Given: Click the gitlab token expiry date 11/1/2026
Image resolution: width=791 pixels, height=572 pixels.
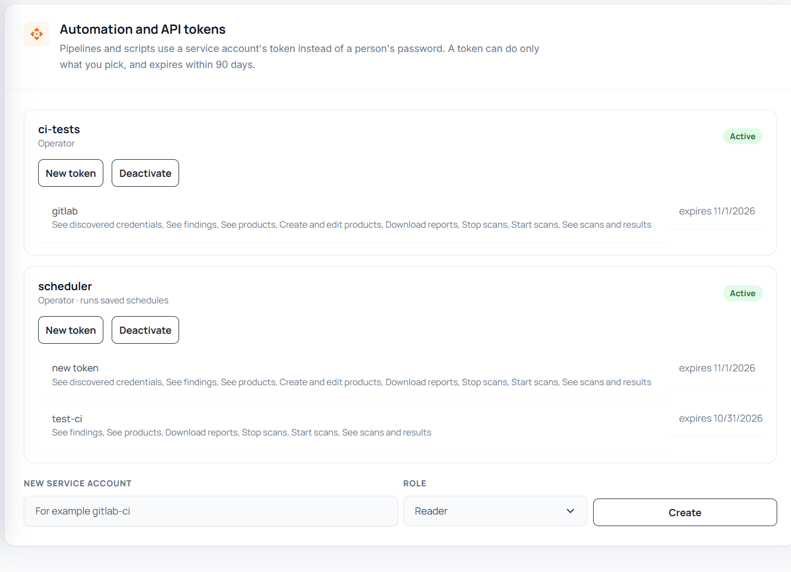Looking at the screenshot, I should coord(717,211).
